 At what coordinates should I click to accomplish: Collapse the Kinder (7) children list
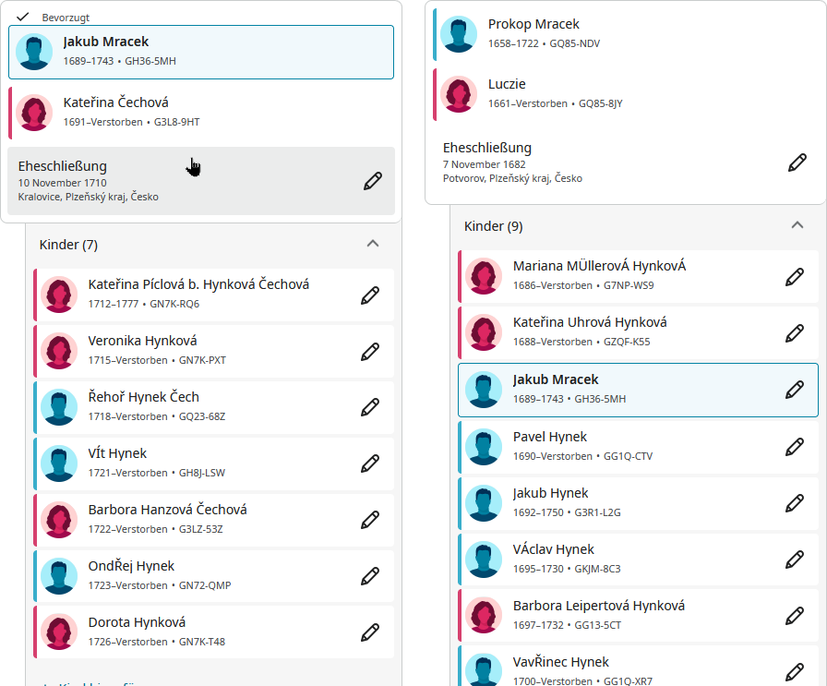click(x=373, y=244)
